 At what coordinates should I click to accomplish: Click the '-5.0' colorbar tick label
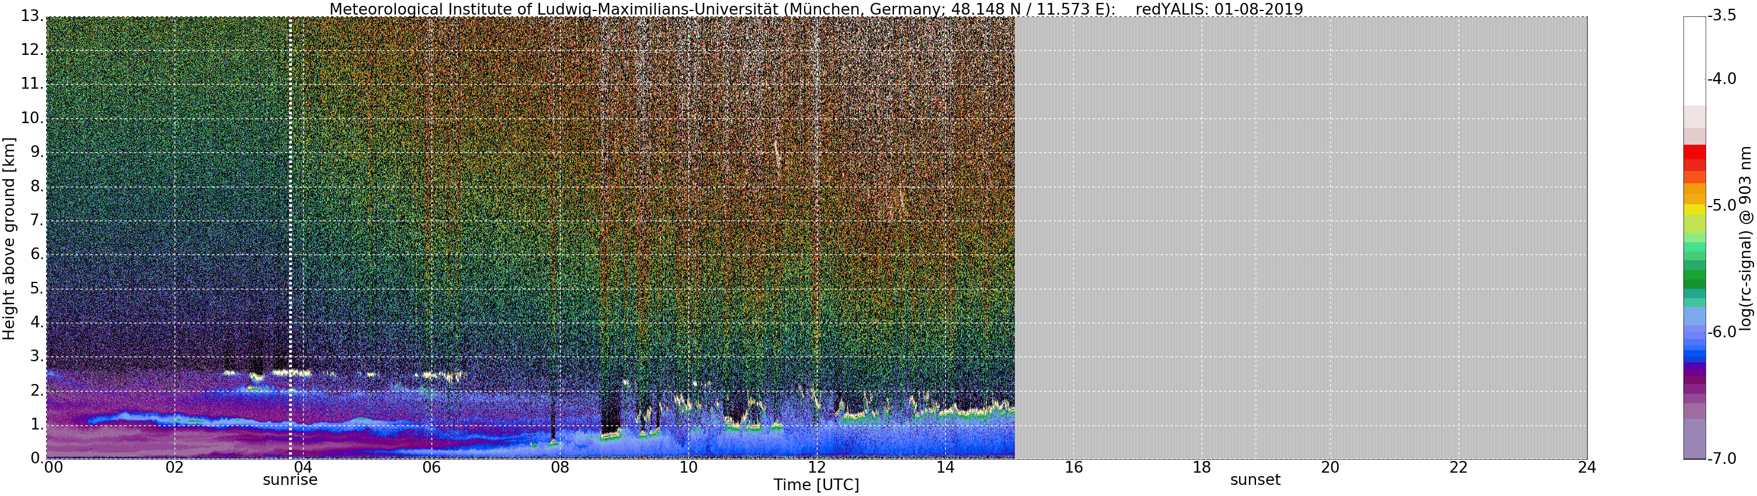click(1722, 205)
